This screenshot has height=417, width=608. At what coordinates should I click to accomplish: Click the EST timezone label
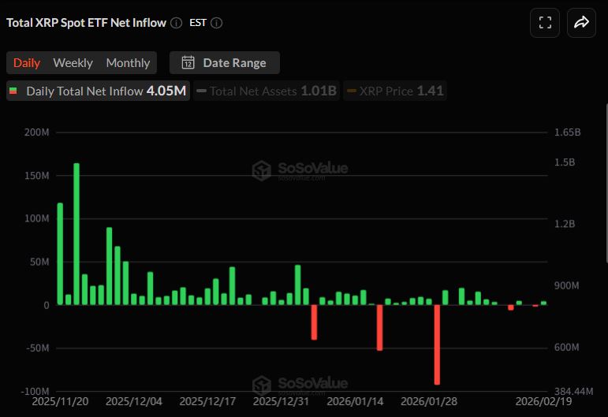click(198, 23)
